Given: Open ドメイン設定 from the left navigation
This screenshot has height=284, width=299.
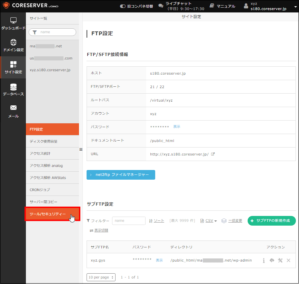Looking at the screenshot, I should click(x=13, y=46).
